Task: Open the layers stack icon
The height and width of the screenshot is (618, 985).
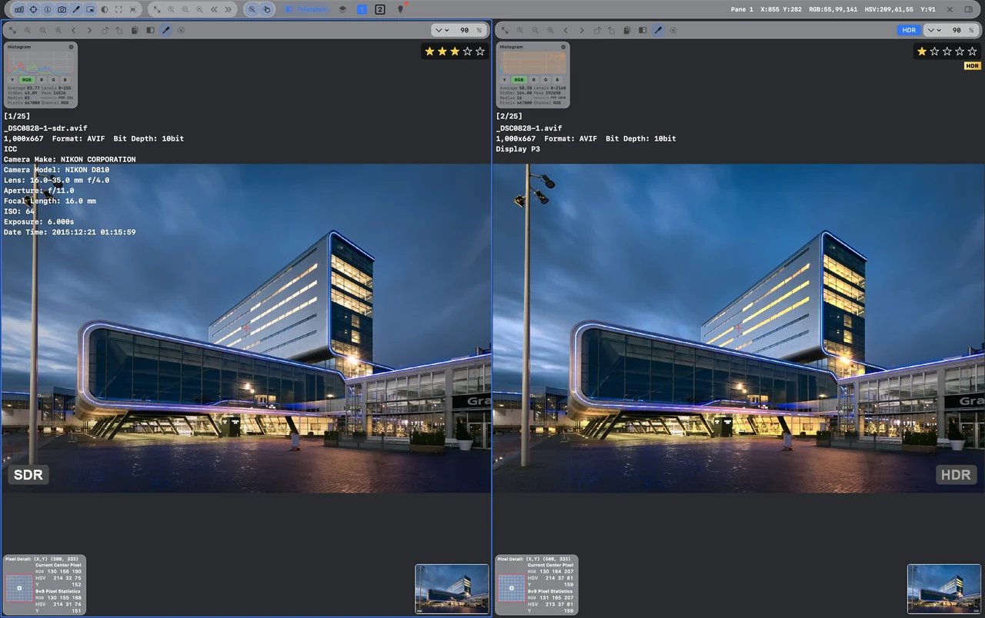Action: pyautogui.click(x=342, y=10)
